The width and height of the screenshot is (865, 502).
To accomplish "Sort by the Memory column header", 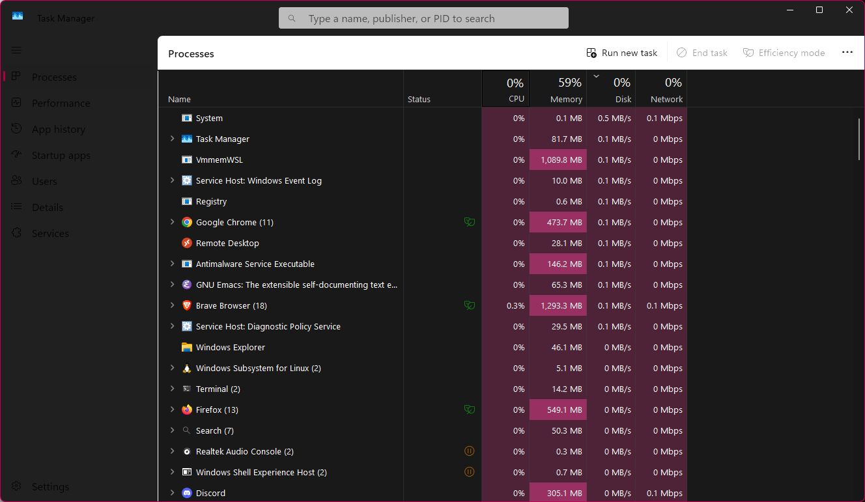I will pyautogui.click(x=558, y=89).
